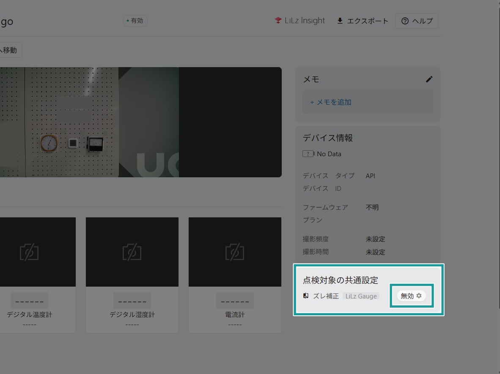500x374 pixels.
Task: Open the 無効 settings button for ズレ補正
Action: click(x=411, y=296)
